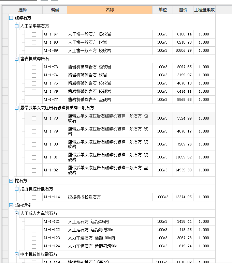
Task: Select checkbox for A1-1-82
Action: [x=34, y=170]
